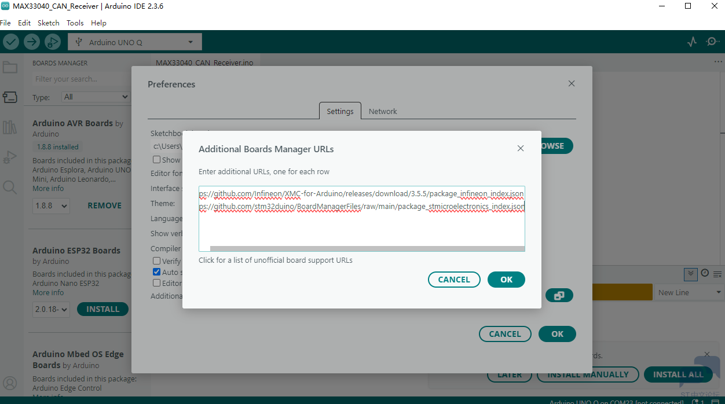Open the Tools menu

tap(75, 23)
